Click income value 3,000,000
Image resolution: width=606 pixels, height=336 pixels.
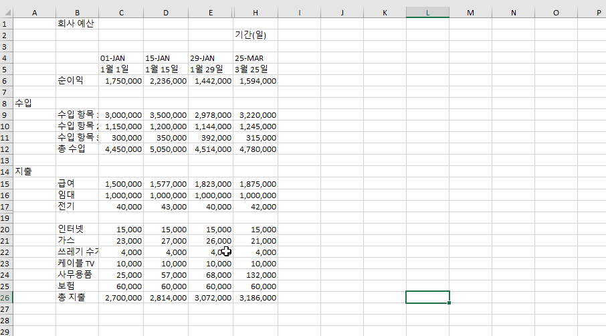121,115
